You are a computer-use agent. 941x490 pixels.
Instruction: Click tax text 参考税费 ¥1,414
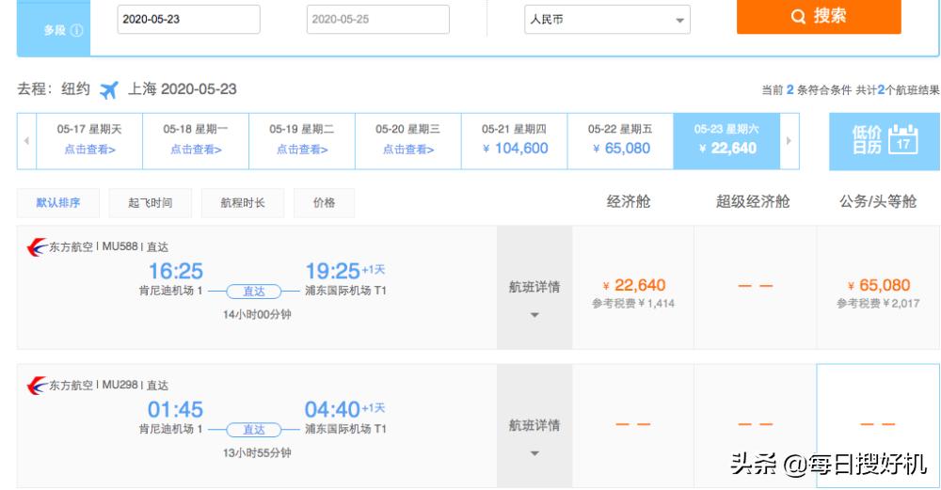click(x=633, y=304)
